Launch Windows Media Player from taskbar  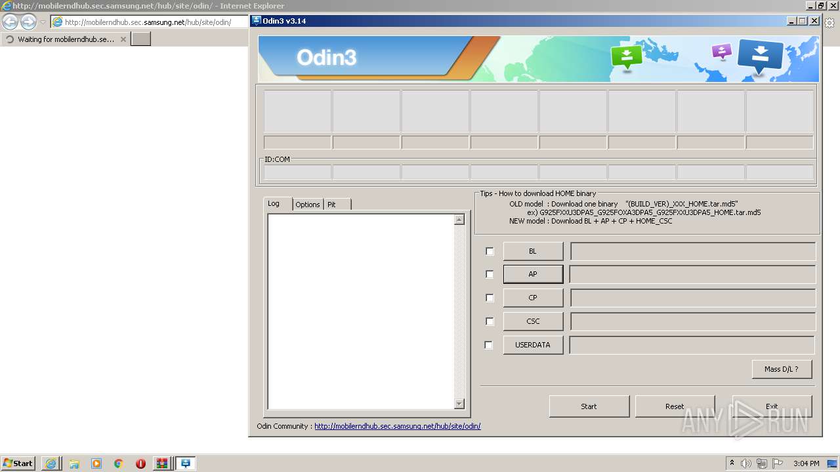click(96, 463)
